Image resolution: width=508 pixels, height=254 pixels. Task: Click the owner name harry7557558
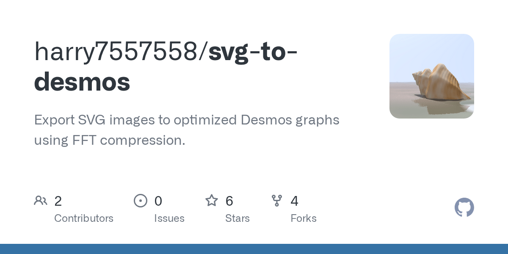point(119,51)
